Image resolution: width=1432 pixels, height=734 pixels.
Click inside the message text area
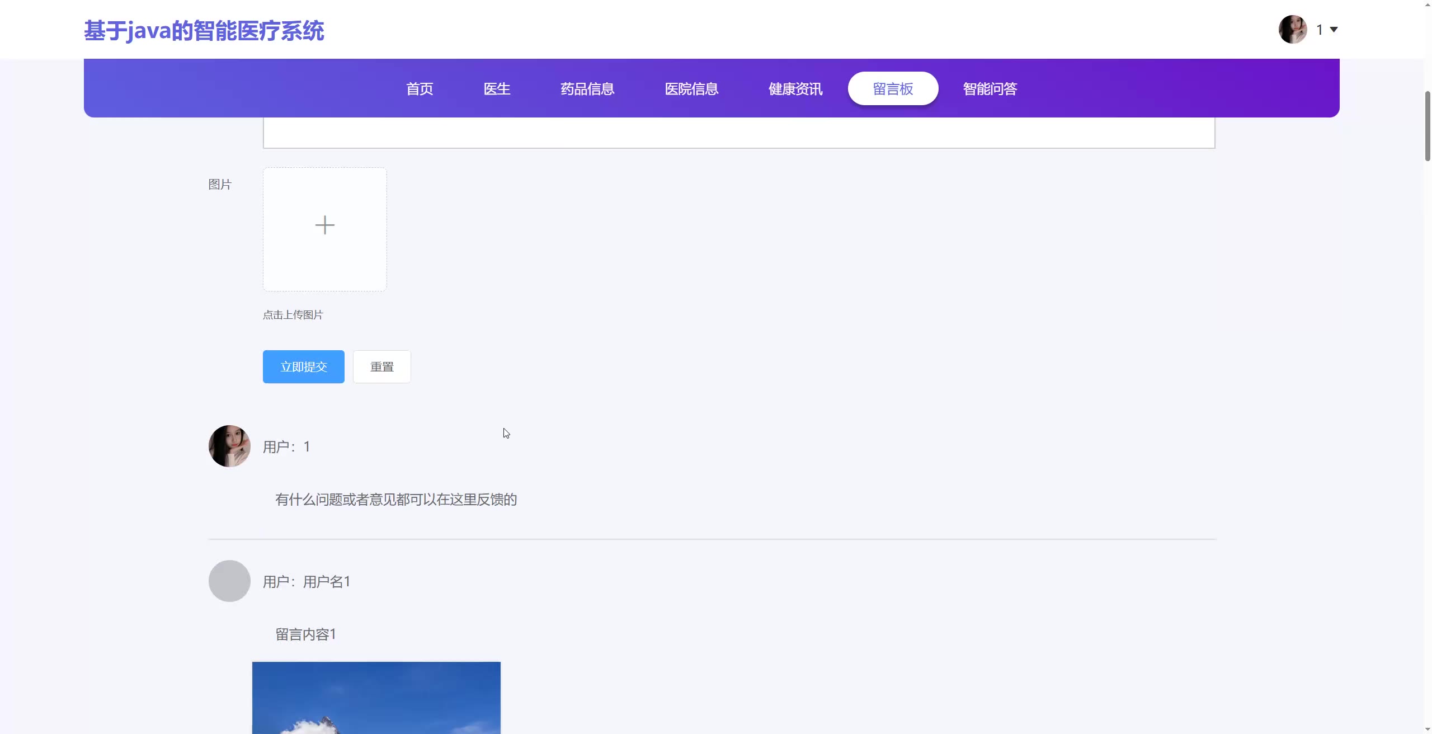click(738, 133)
